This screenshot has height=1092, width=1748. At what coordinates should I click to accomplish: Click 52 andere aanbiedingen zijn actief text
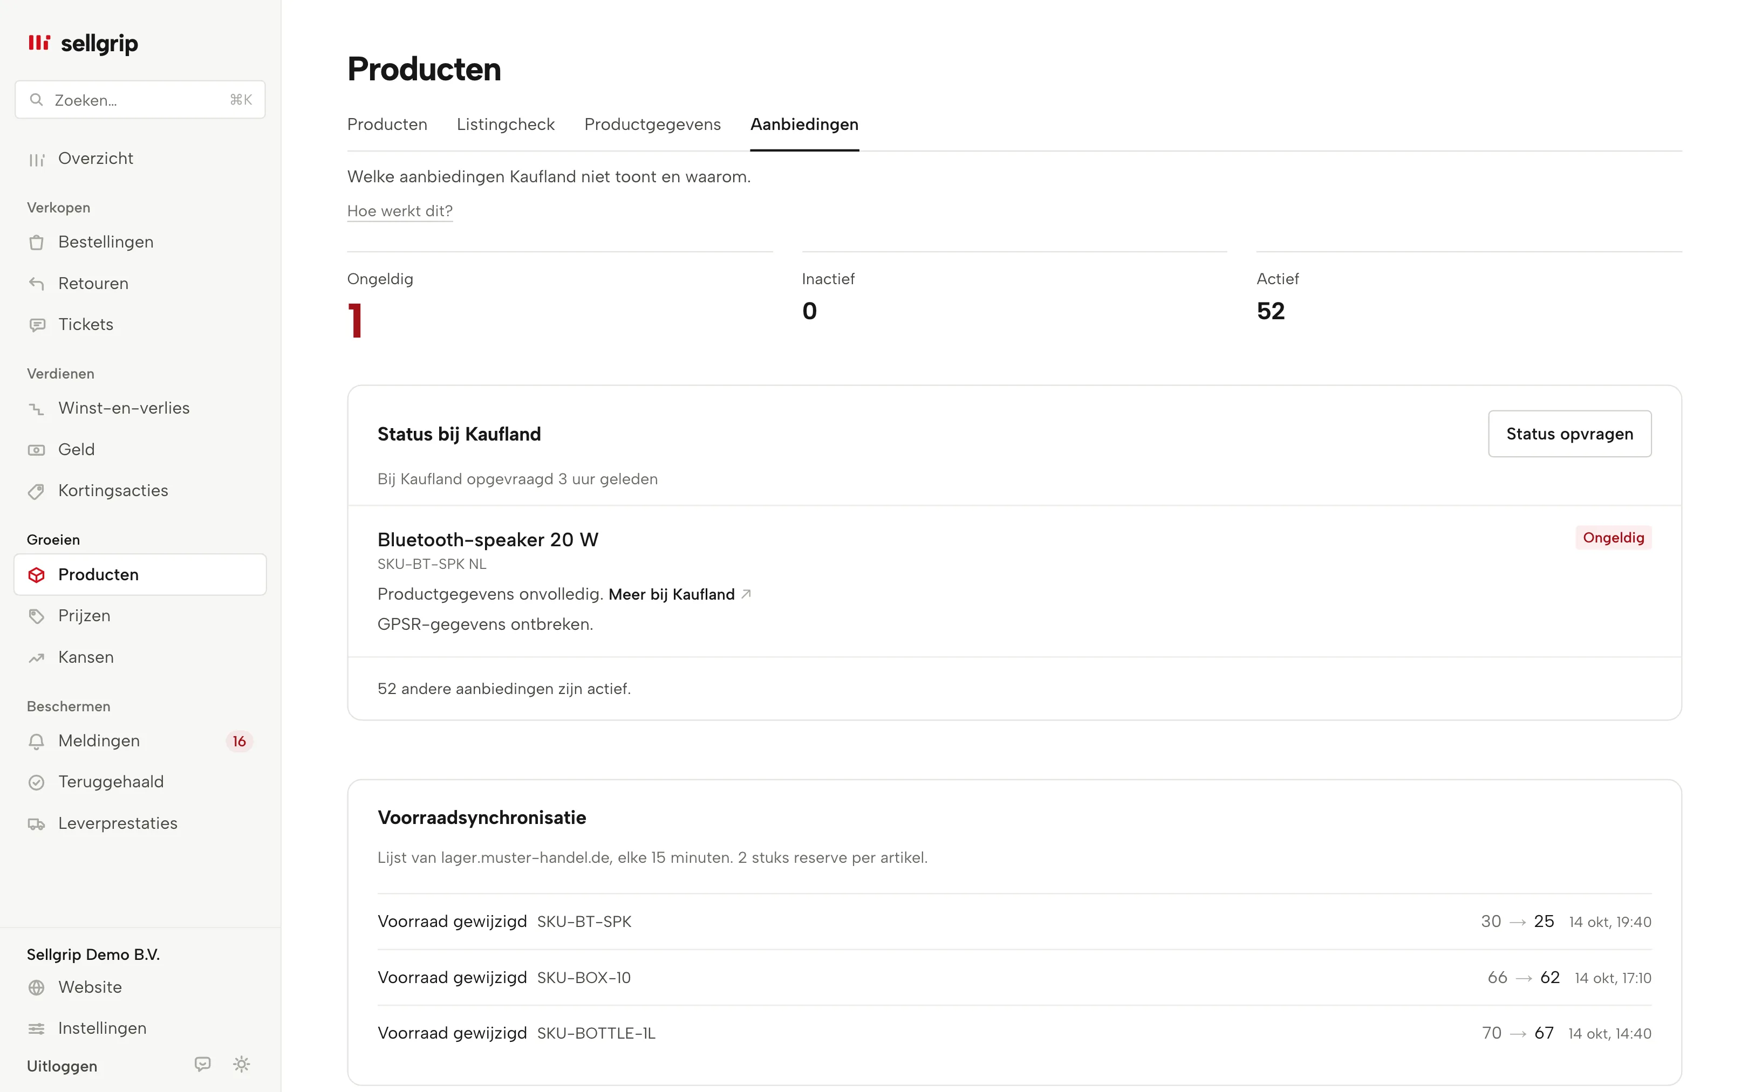coord(503,689)
